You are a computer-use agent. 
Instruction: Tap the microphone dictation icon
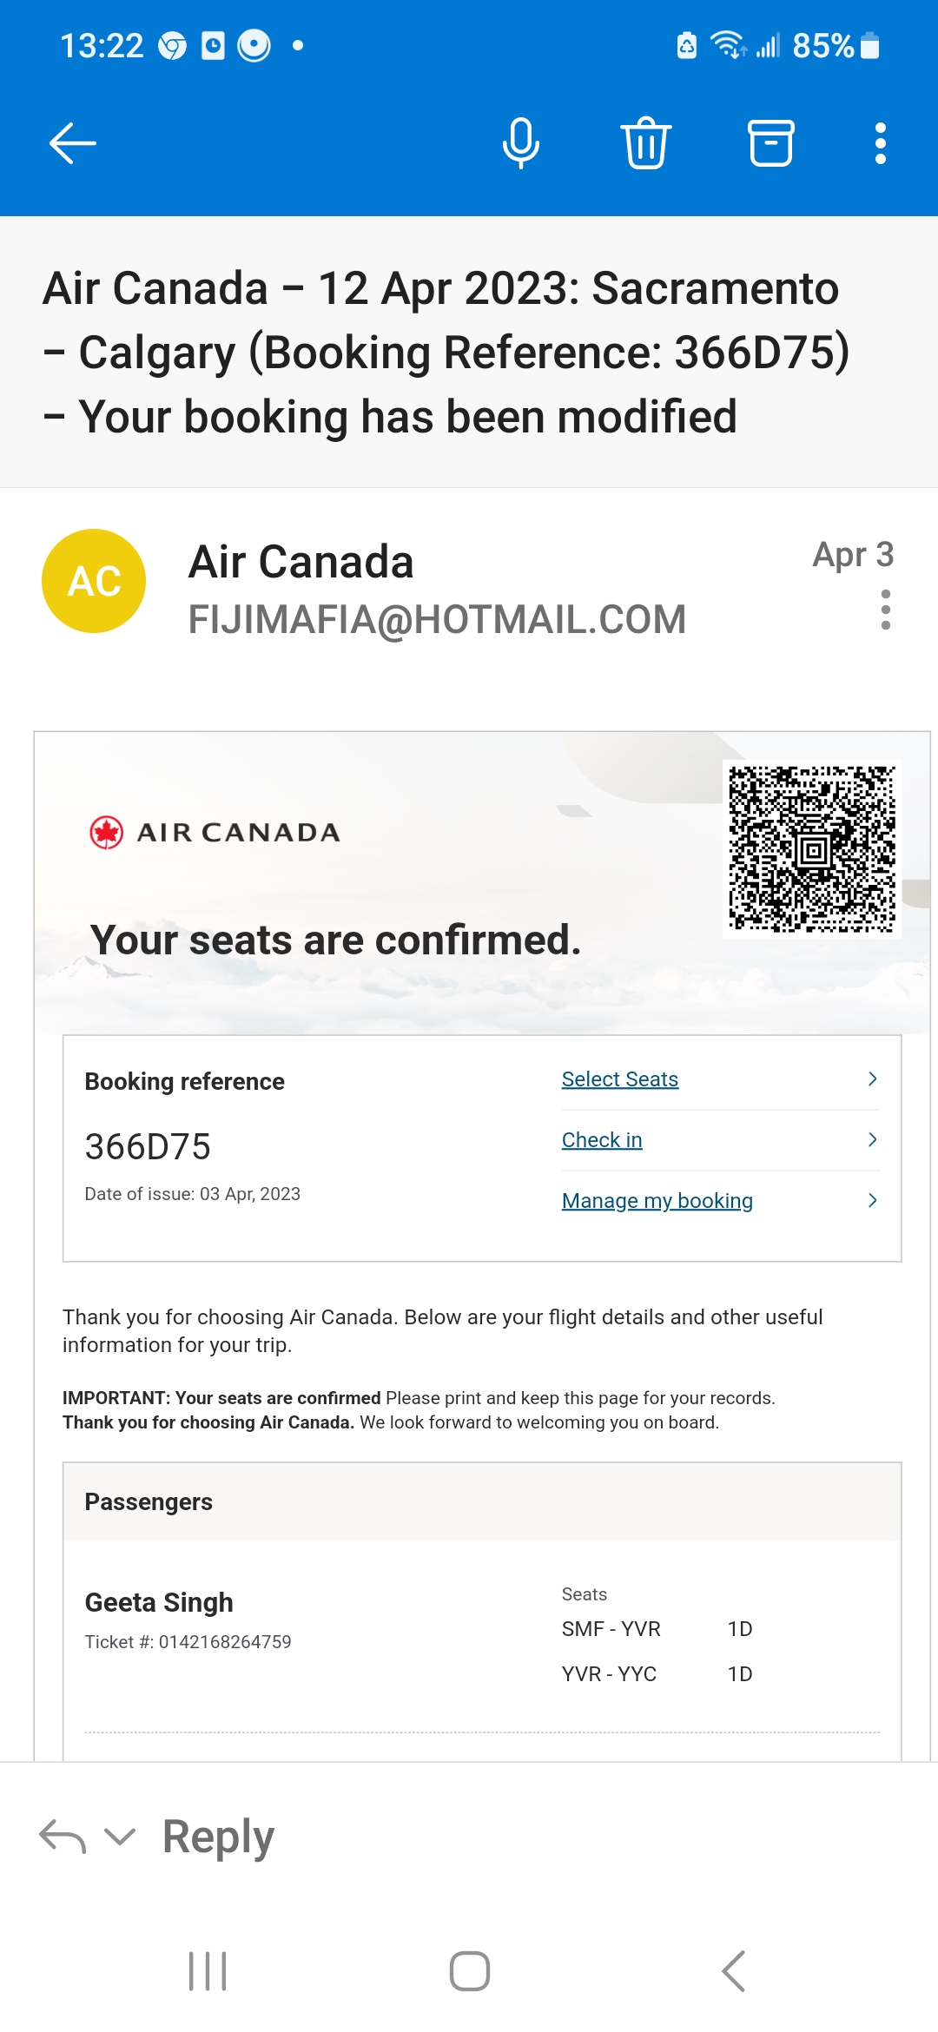tap(520, 143)
